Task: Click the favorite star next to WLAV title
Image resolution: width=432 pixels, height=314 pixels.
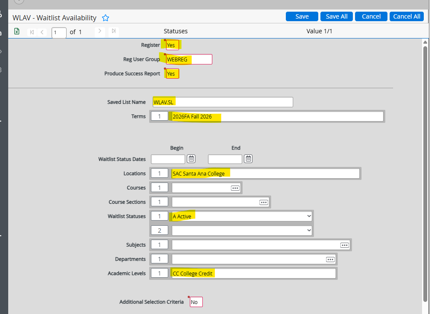Action: [105, 18]
